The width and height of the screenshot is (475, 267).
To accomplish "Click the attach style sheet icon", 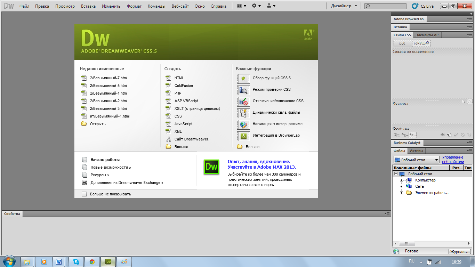I will pyautogui.click(x=443, y=135).
